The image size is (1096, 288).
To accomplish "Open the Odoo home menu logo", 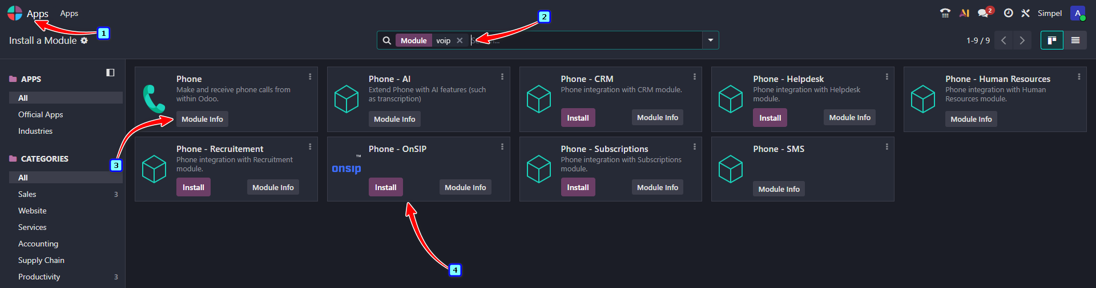I will (x=15, y=13).
